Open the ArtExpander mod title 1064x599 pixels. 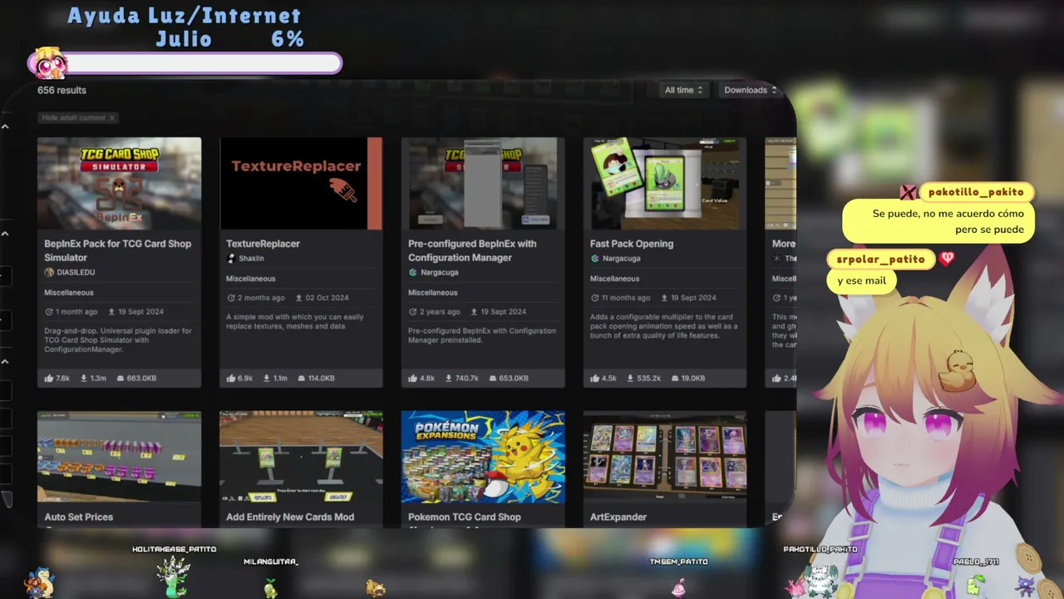point(618,517)
